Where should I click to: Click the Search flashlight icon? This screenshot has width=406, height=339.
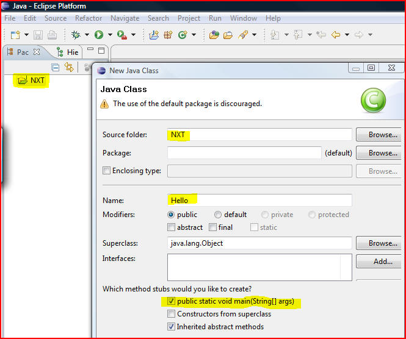pyautogui.click(x=243, y=35)
